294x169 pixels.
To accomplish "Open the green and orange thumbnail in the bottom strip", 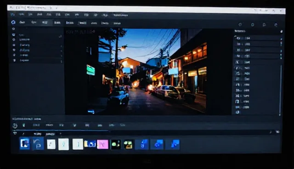I will (x=128, y=145).
